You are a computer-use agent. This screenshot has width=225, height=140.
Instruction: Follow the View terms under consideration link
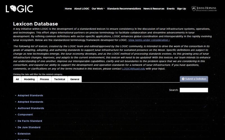149,40
